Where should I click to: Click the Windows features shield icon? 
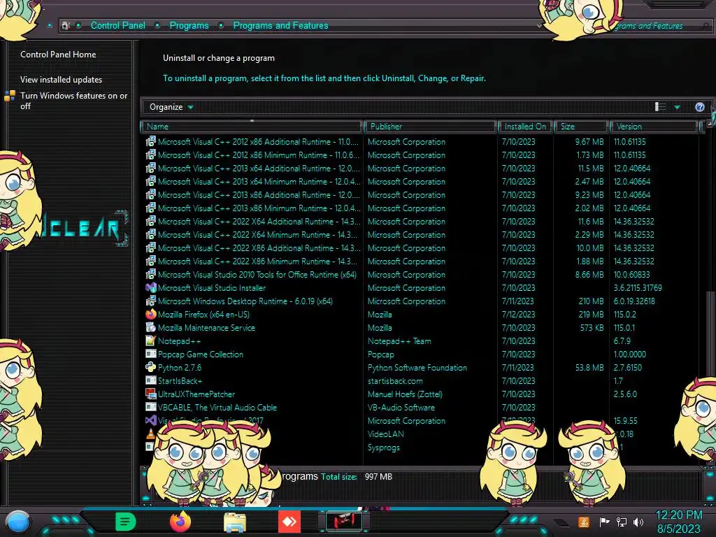point(10,96)
